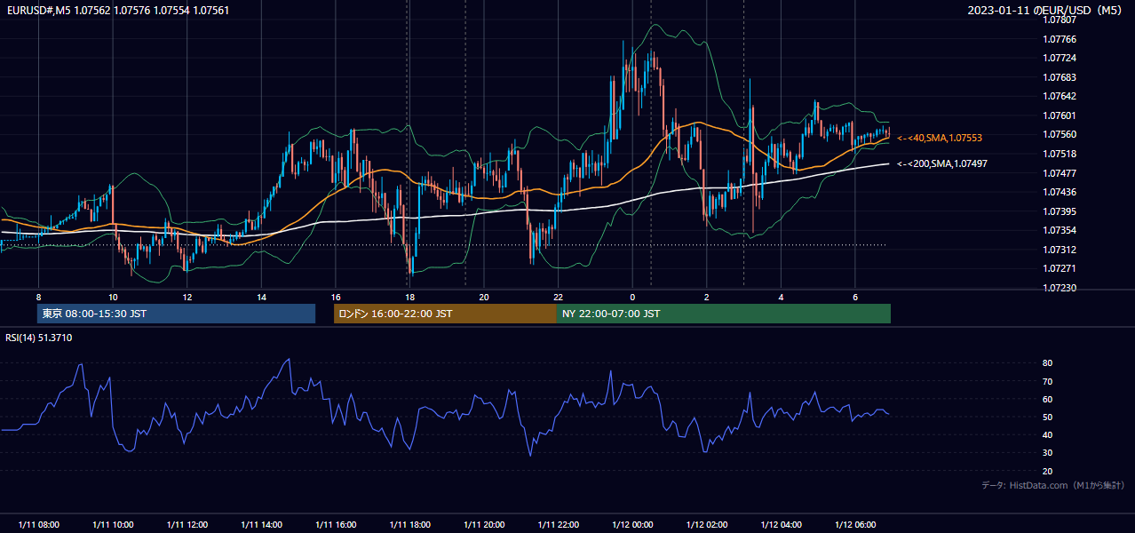Click the 1/11 10:00 time label
The width and height of the screenshot is (1135, 533).
click(x=113, y=525)
